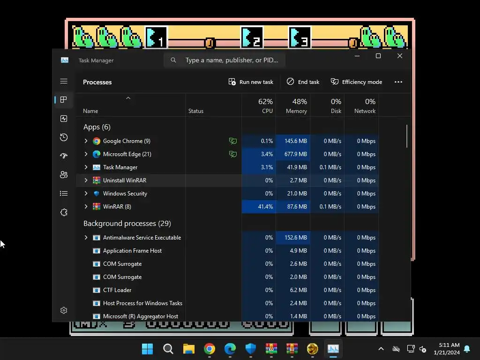The image size is (480, 360).
Task: Click Efficiency mode button
Action: [x=356, y=82]
